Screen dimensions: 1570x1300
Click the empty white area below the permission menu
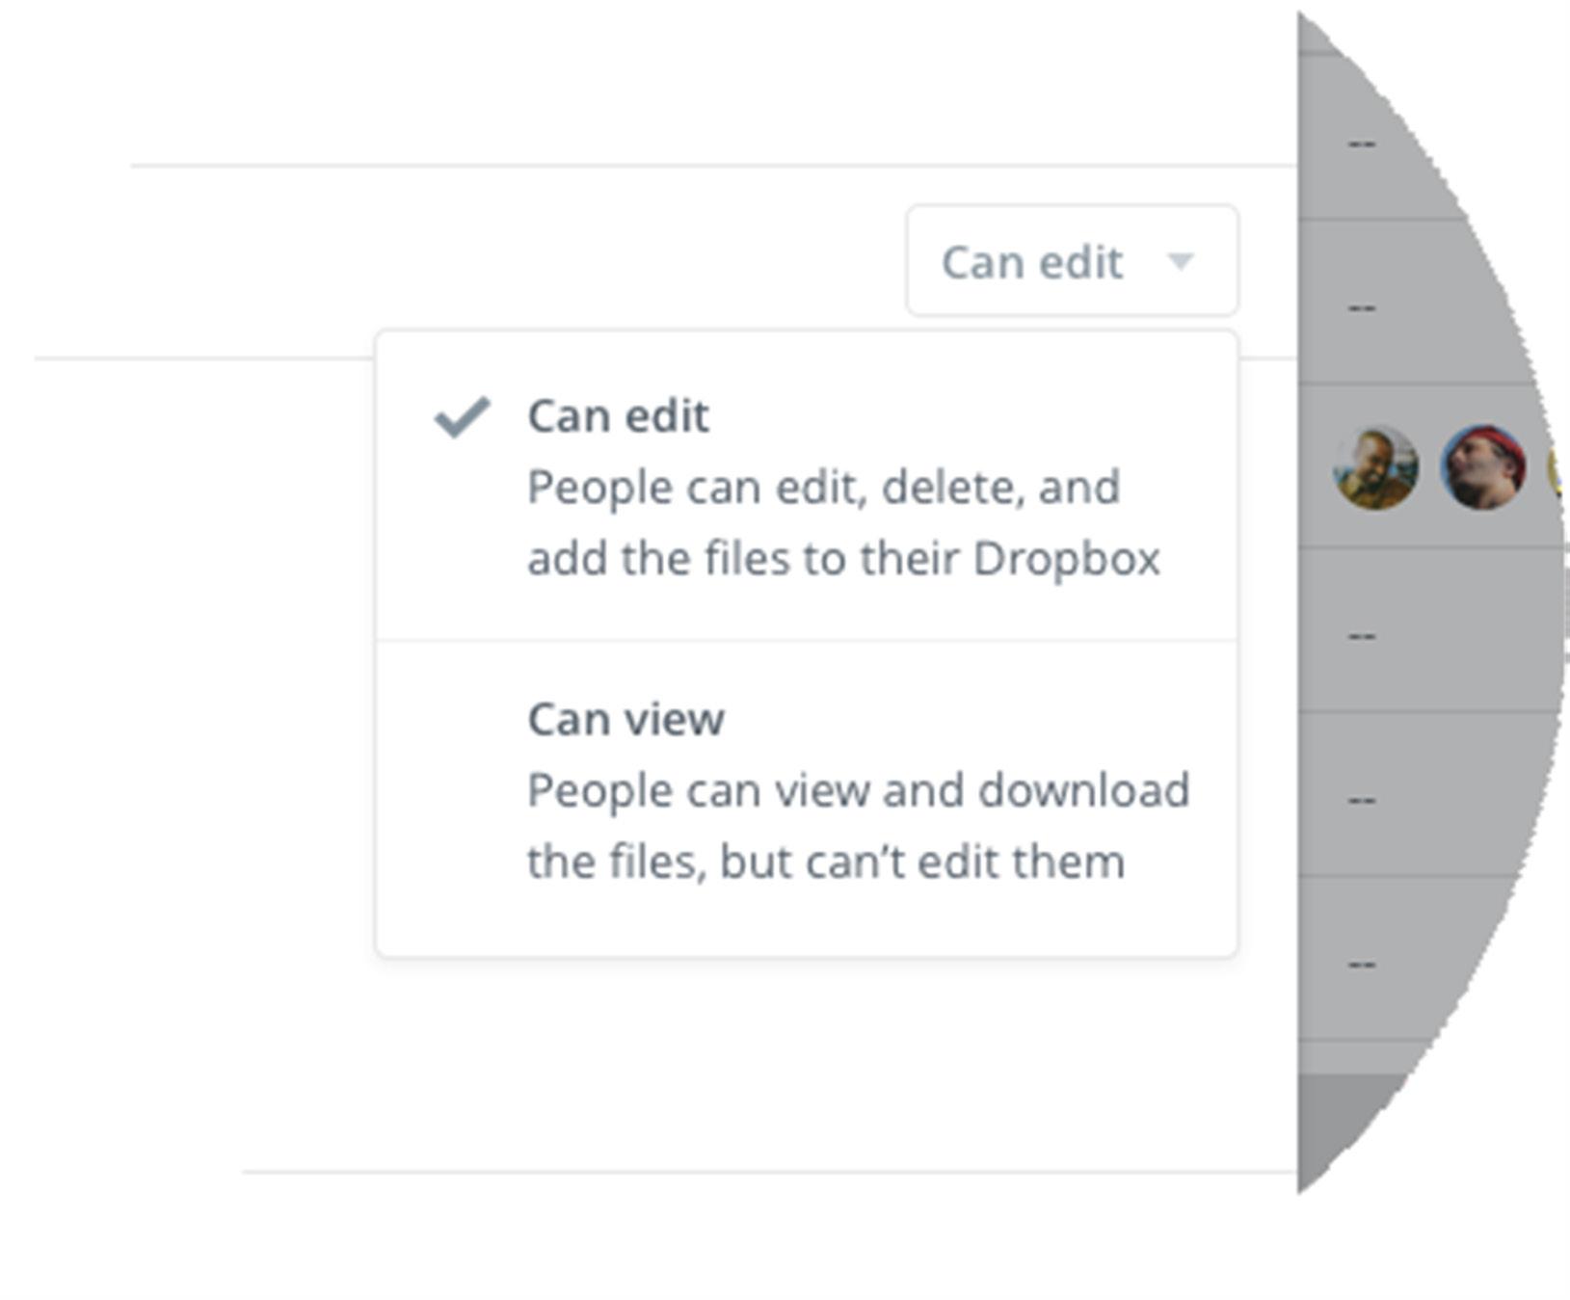tap(771, 1060)
